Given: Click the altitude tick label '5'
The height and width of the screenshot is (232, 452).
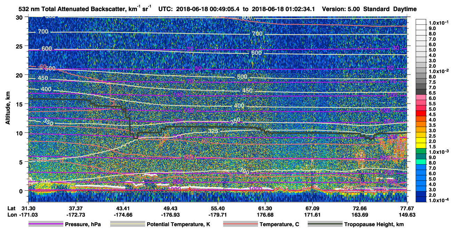Looking at the screenshot, I should (x=22, y=162).
